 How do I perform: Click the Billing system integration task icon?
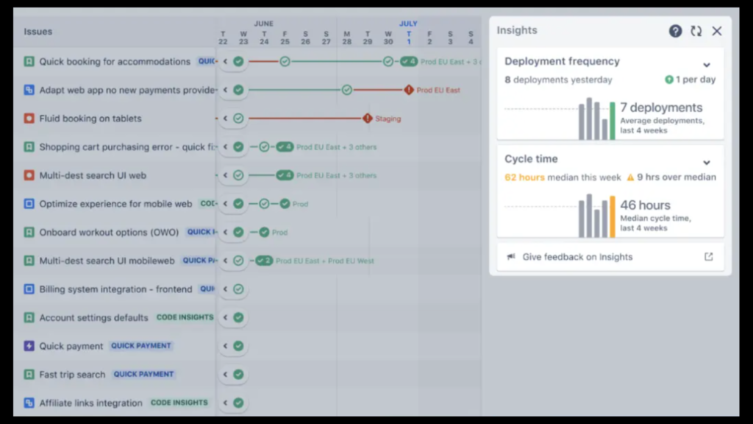(29, 289)
